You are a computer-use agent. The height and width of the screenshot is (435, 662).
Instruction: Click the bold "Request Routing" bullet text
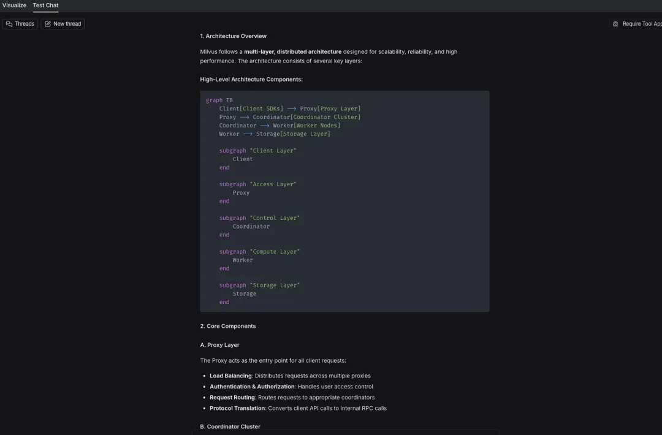[232, 398]
